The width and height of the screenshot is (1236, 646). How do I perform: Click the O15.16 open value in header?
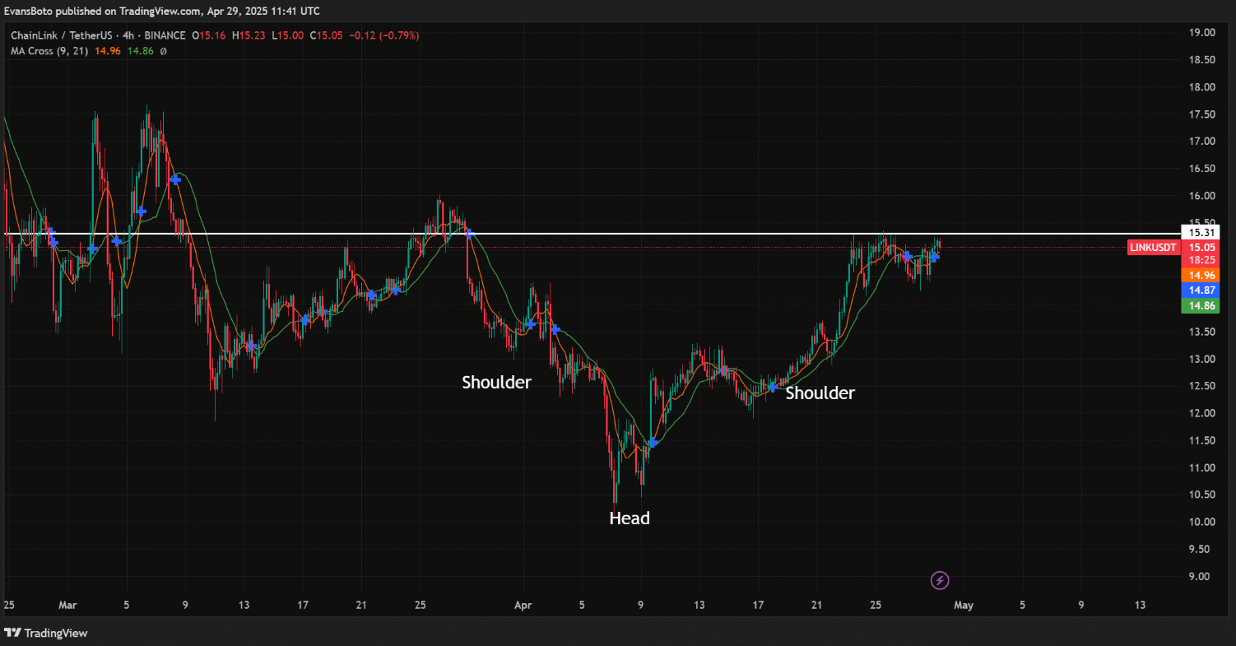(x=210, y=35)
